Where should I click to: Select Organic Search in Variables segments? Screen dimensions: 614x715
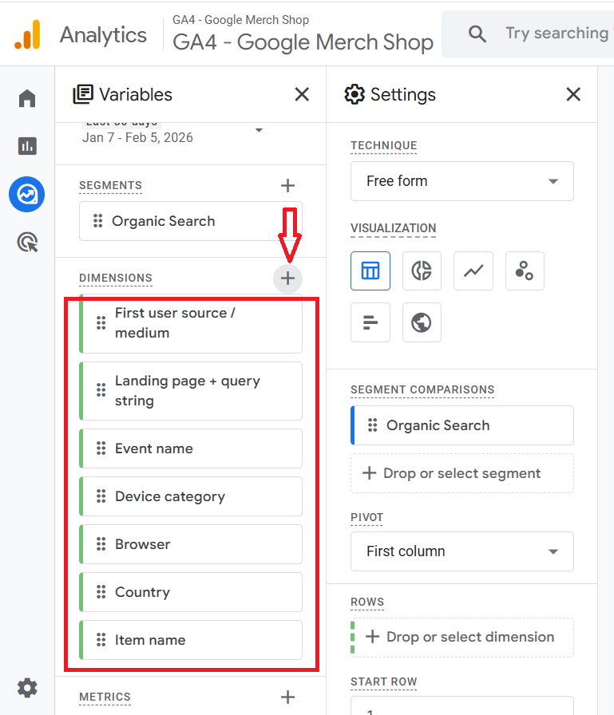click(191, 221)
